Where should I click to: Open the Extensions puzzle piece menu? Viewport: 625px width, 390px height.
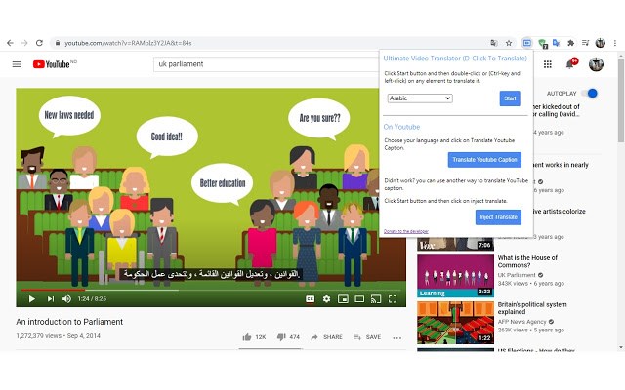[x=570, y=43]
